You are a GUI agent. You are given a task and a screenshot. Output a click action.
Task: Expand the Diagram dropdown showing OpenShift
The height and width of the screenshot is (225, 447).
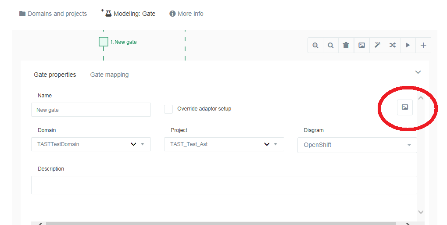click(357, 145)
